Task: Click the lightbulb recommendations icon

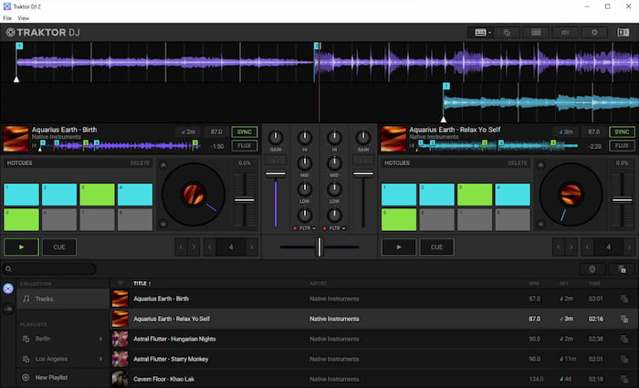Action: [592, 269]
